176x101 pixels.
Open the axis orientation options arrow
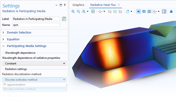(x=159, y=12)
